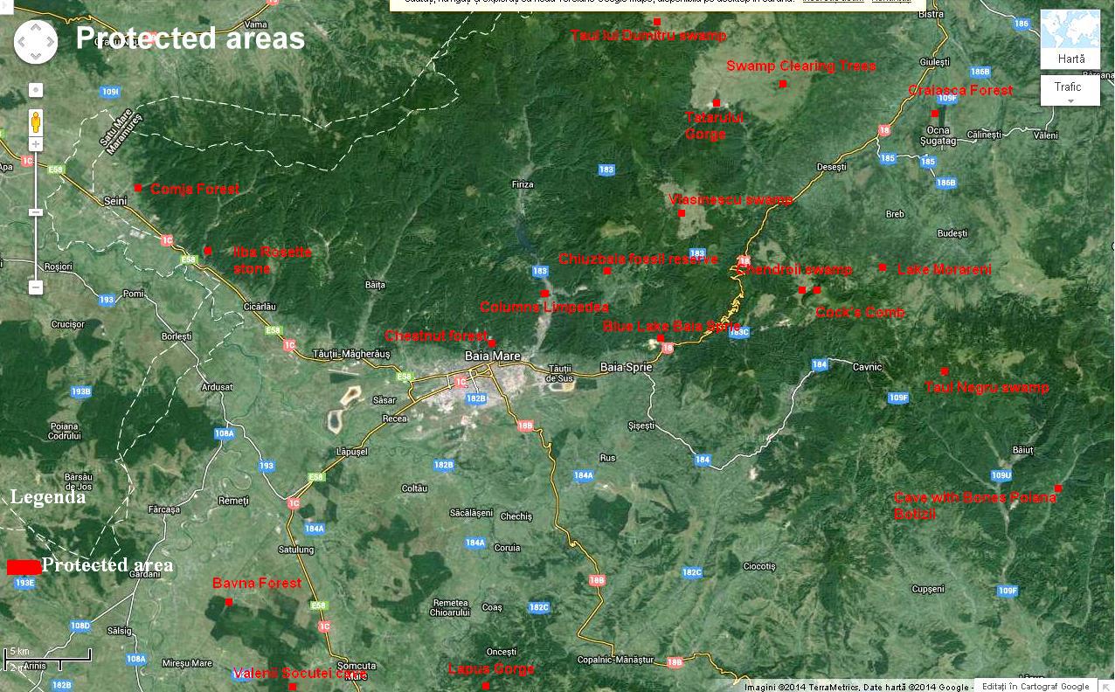The image size is (1115, 692).
Task: Pan the map right with the east arrow
Action: pos(50,41)
